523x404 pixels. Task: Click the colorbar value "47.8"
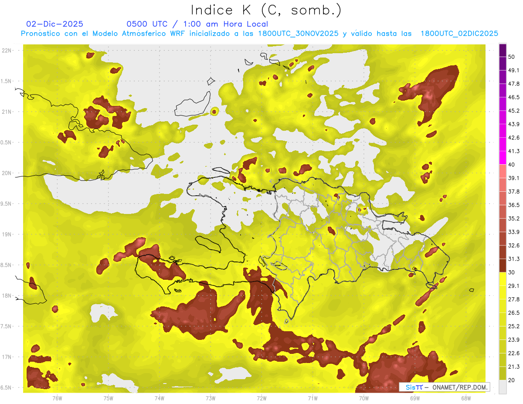pyautogui.click(x=514, y=84)
